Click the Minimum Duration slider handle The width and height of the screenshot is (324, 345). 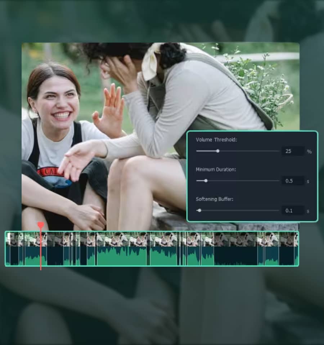pos(206,181)
